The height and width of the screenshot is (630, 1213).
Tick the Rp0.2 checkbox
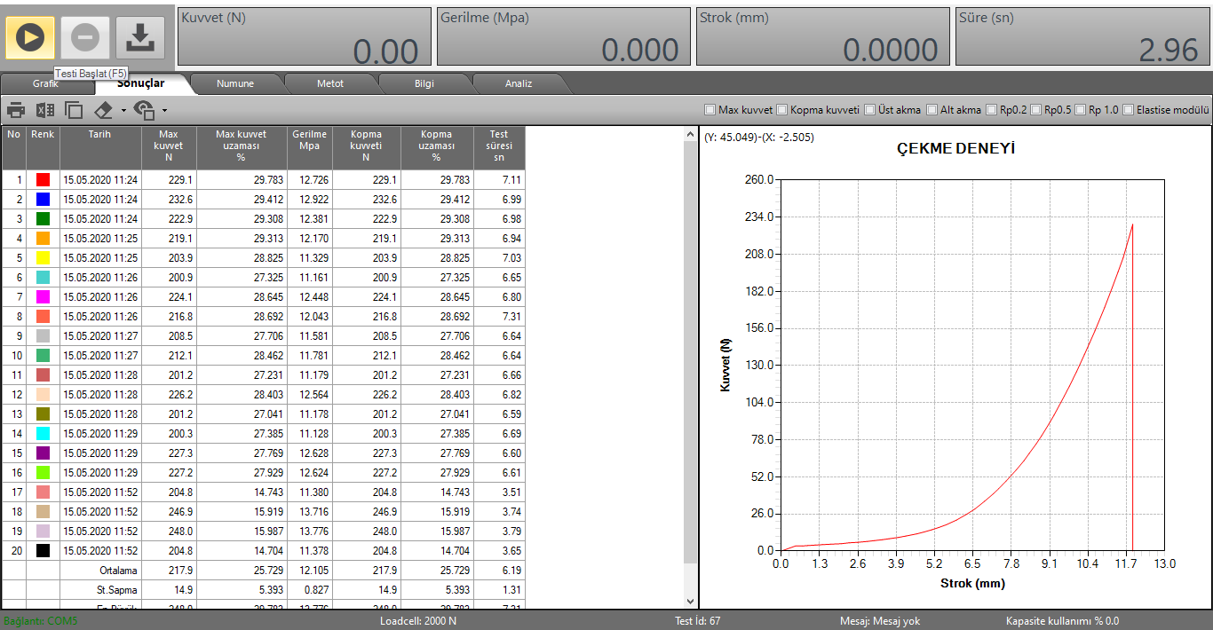click(992, 110)
